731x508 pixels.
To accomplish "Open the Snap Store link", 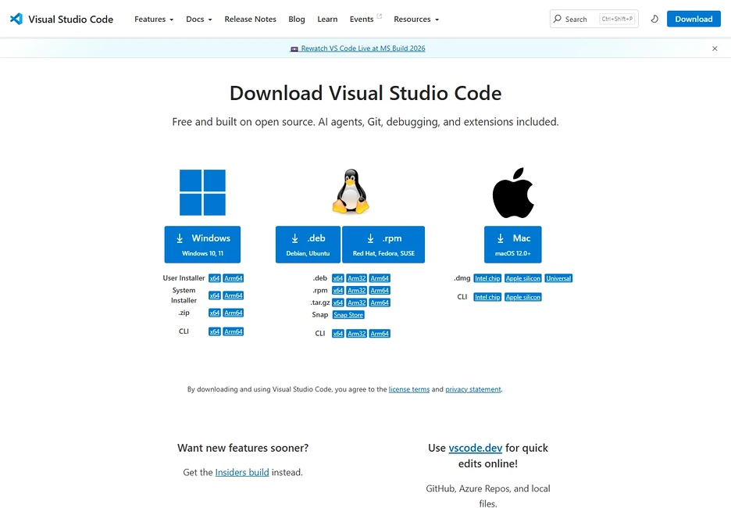I will 348,315.
